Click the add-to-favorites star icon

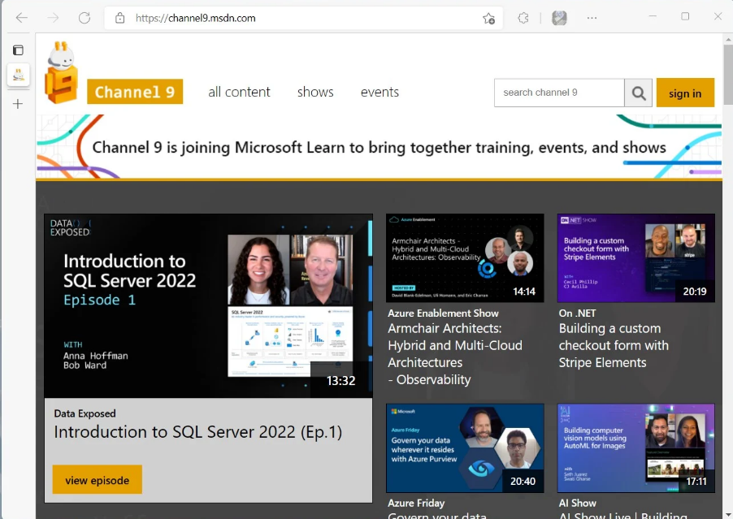pos(488,17)
